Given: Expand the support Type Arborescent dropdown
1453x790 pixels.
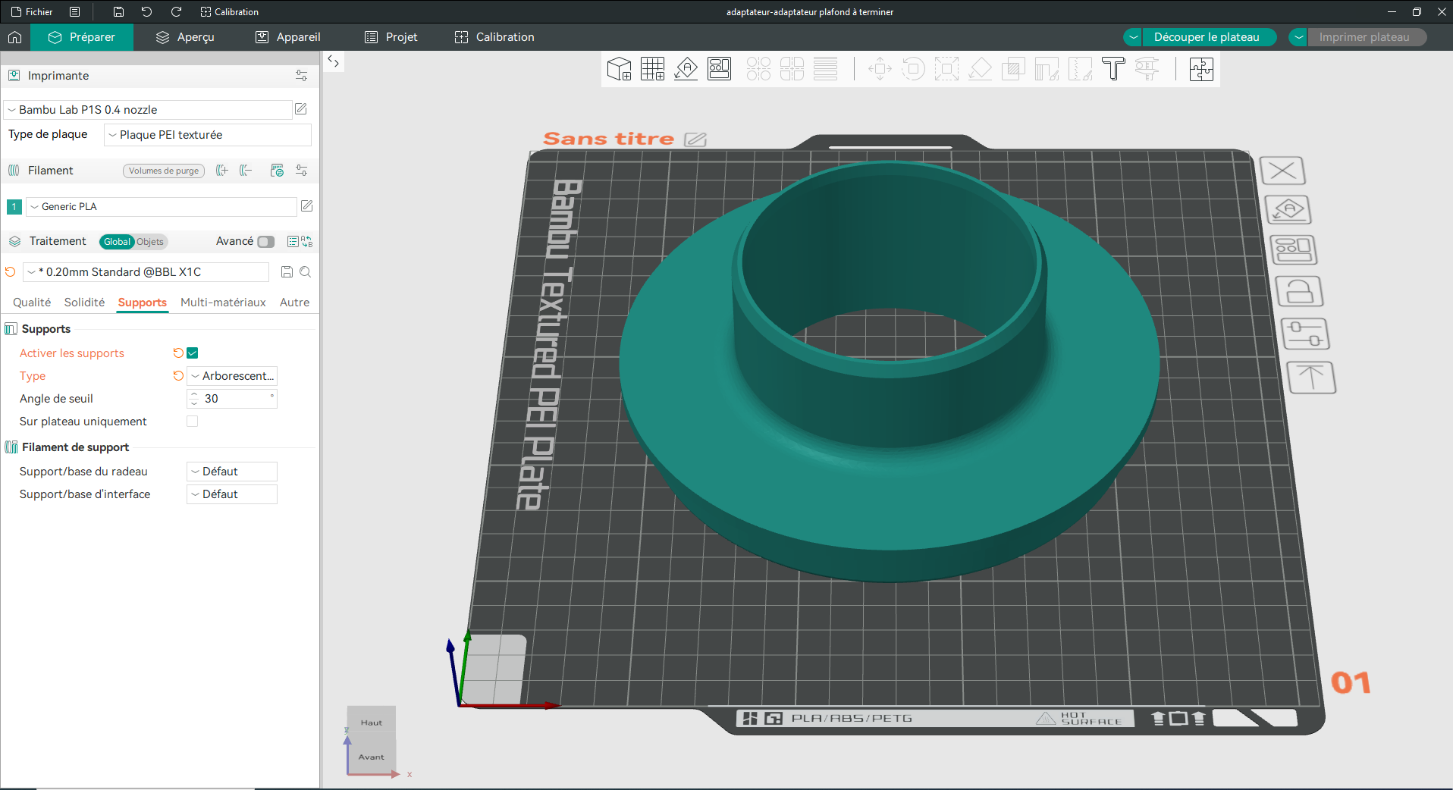Looking at the screenshot, I should pos(232,376).
